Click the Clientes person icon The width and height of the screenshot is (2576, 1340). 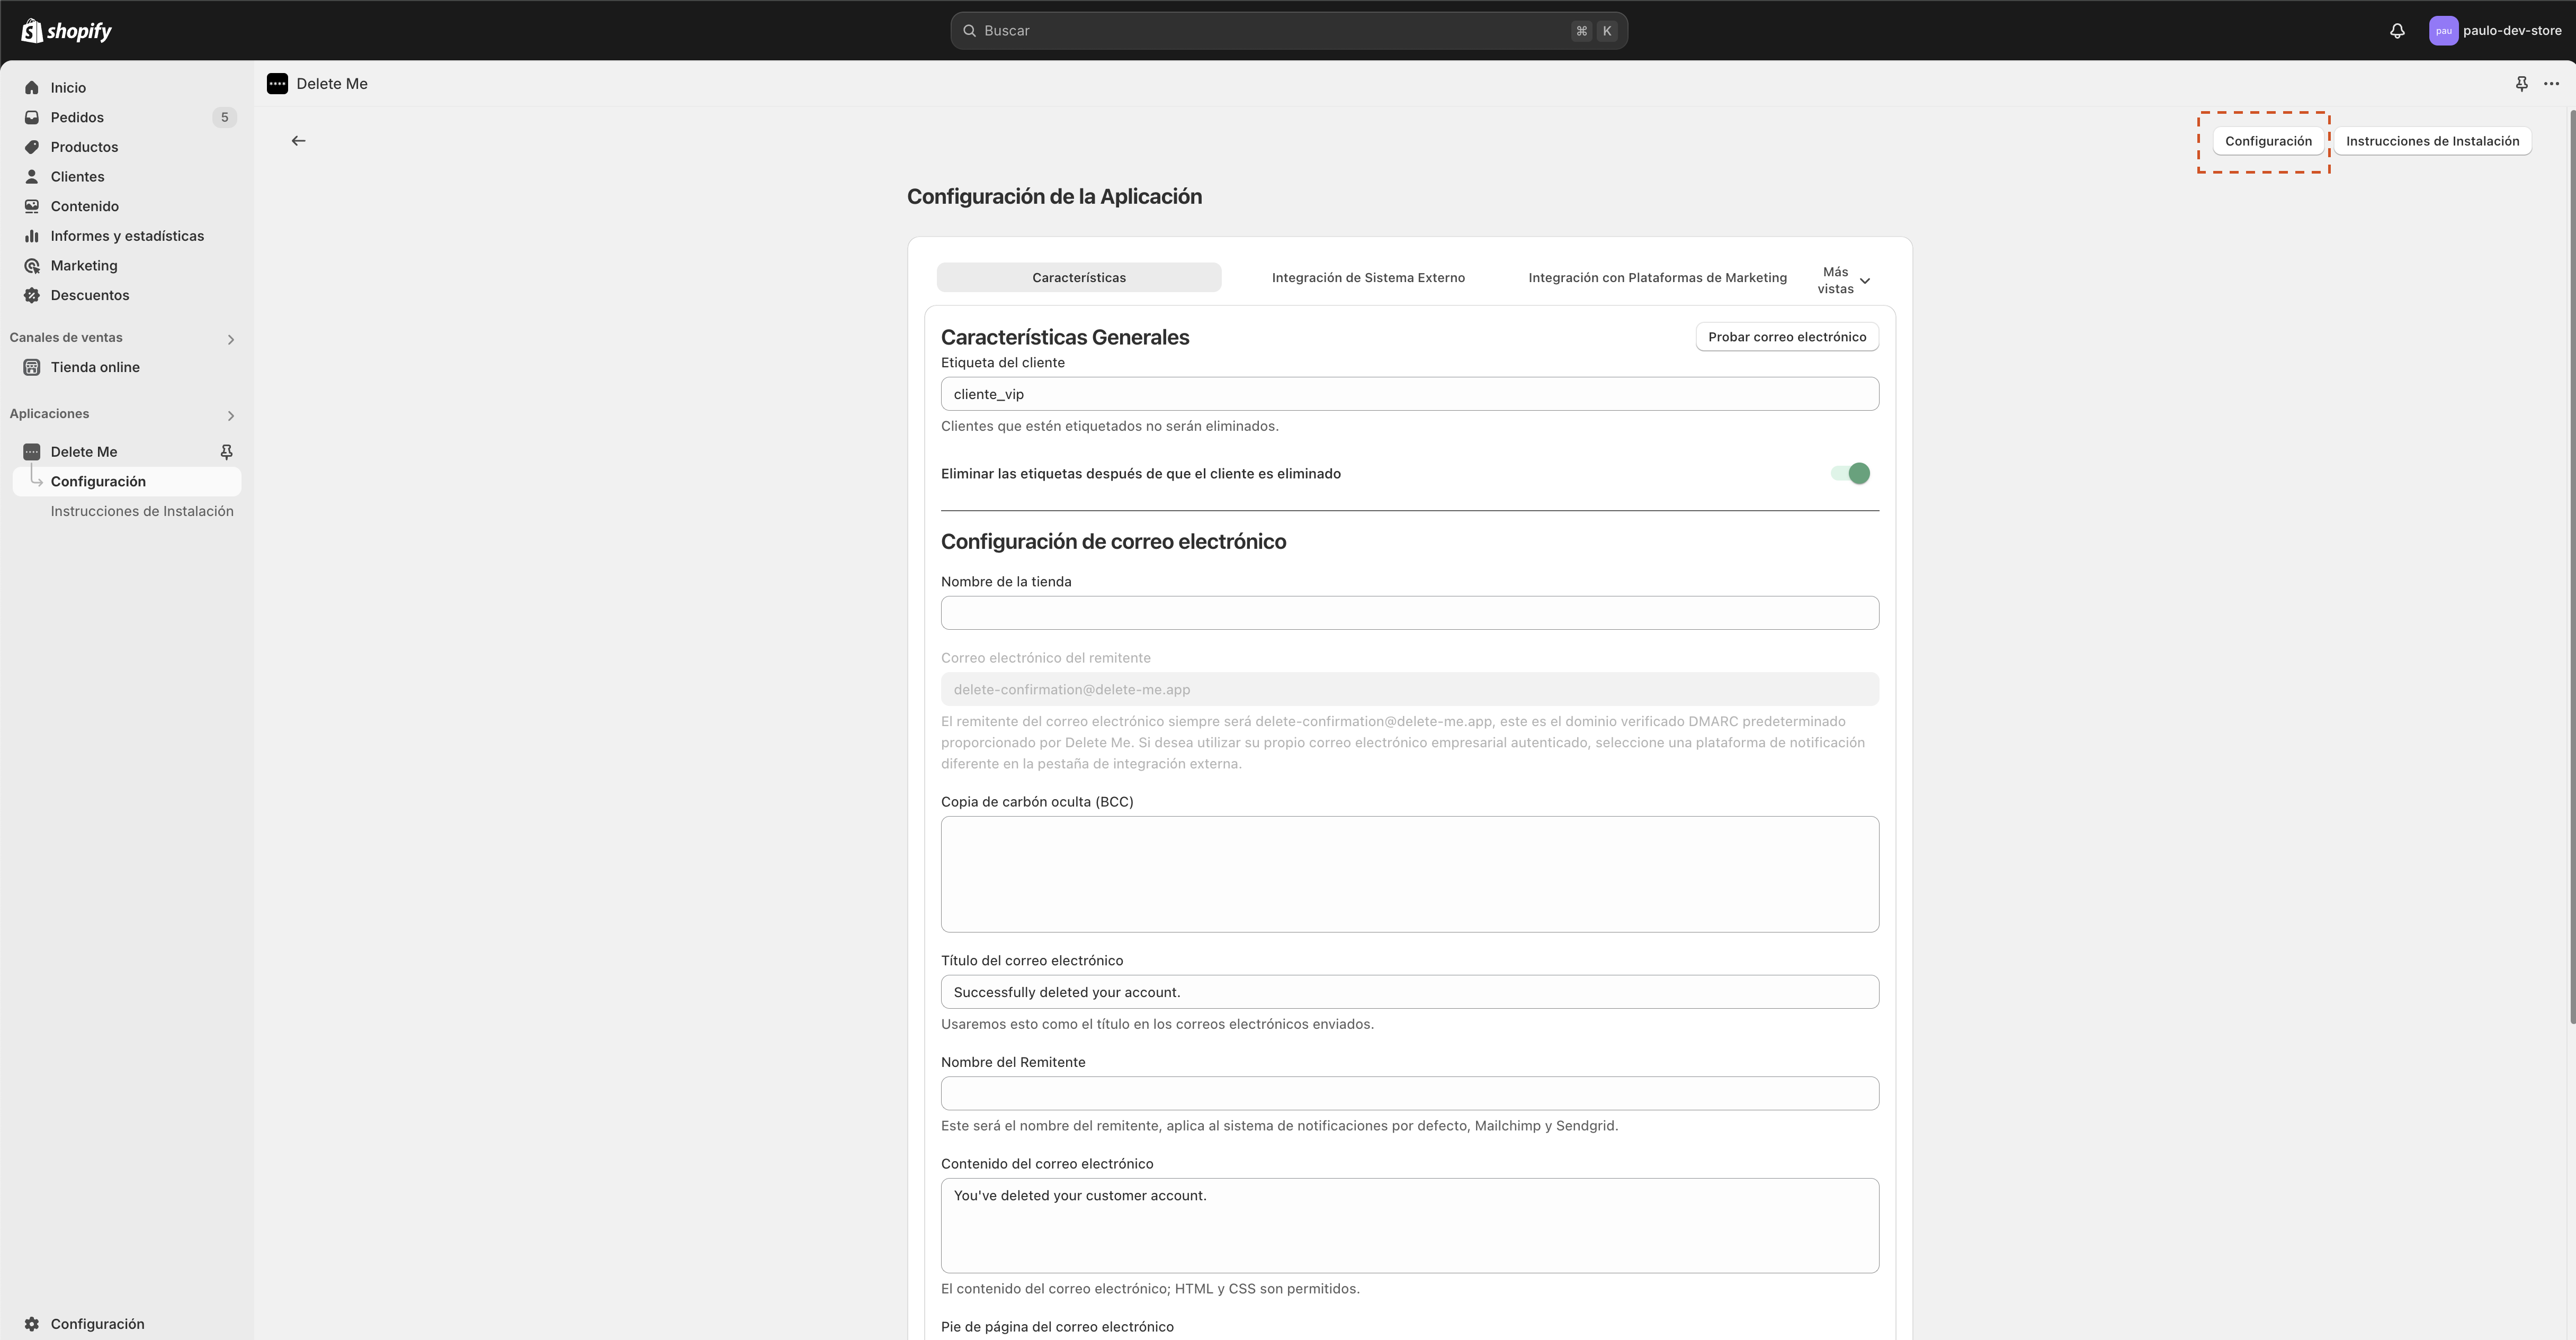[32, 177]
